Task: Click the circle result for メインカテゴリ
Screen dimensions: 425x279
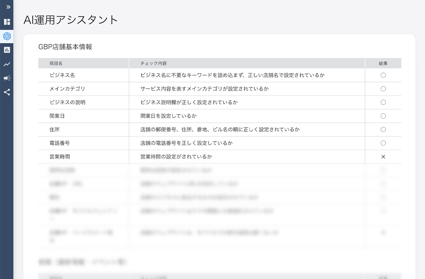Action: point(383,89)
